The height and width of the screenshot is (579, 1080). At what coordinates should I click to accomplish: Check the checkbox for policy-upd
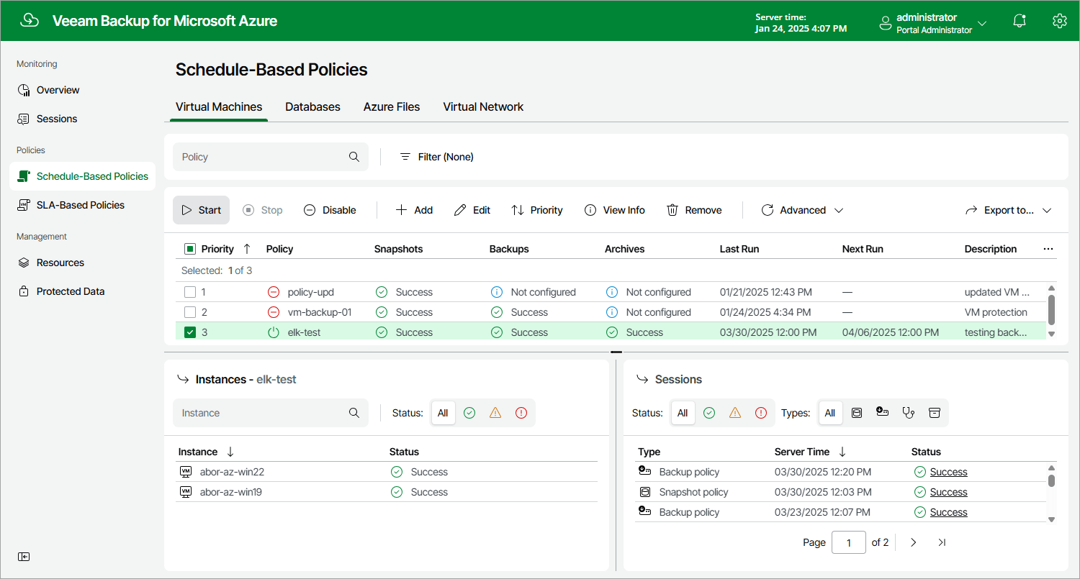(x=191, y=291)
